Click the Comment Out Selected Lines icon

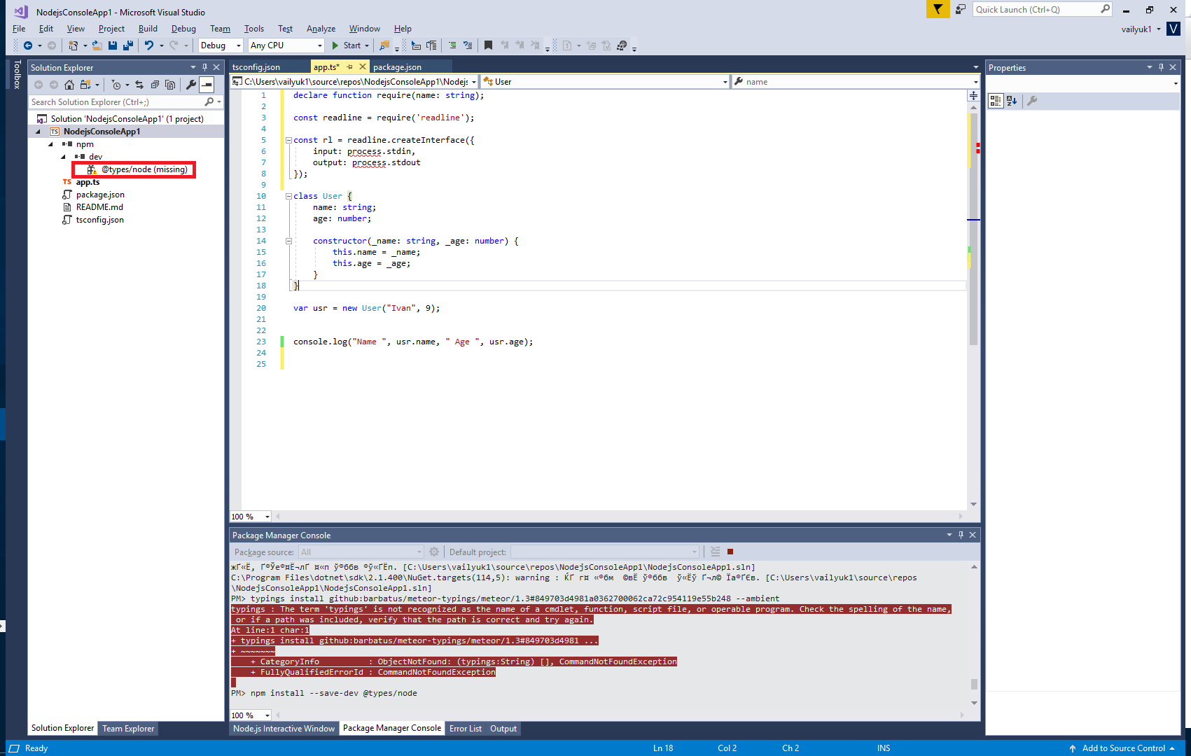point(452,45)
